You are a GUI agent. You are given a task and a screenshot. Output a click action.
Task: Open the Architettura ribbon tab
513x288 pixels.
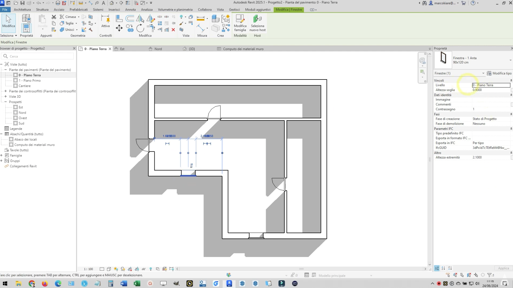(x=22, y=10)
